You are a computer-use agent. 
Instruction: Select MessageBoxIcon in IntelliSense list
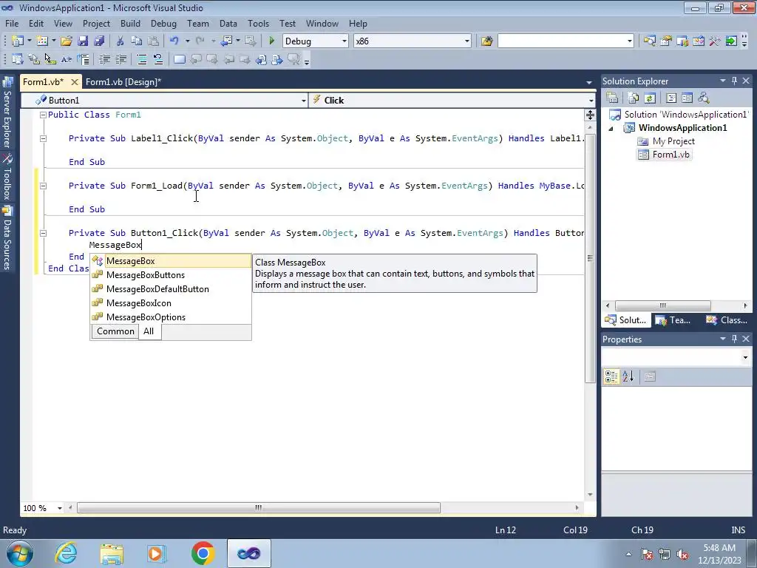pos(171,302)
